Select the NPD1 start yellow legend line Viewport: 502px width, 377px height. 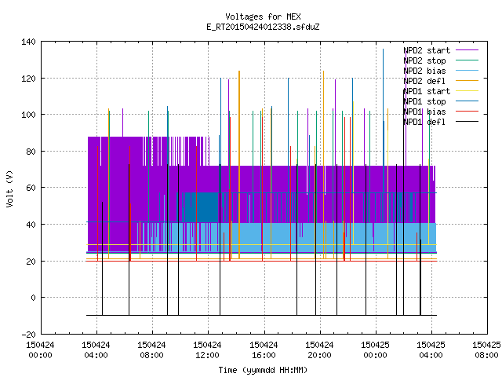tap(467, 91)
